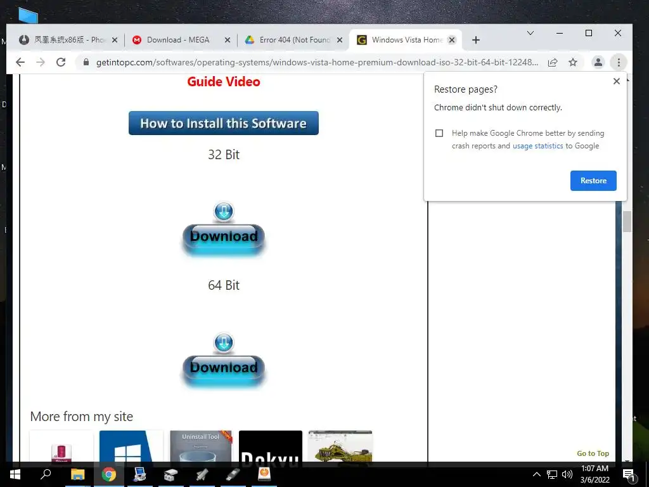Image resolution: width=649 pixels, height=487 pixels.
Task: Reload the getintopc page
Action: [61, 63]
